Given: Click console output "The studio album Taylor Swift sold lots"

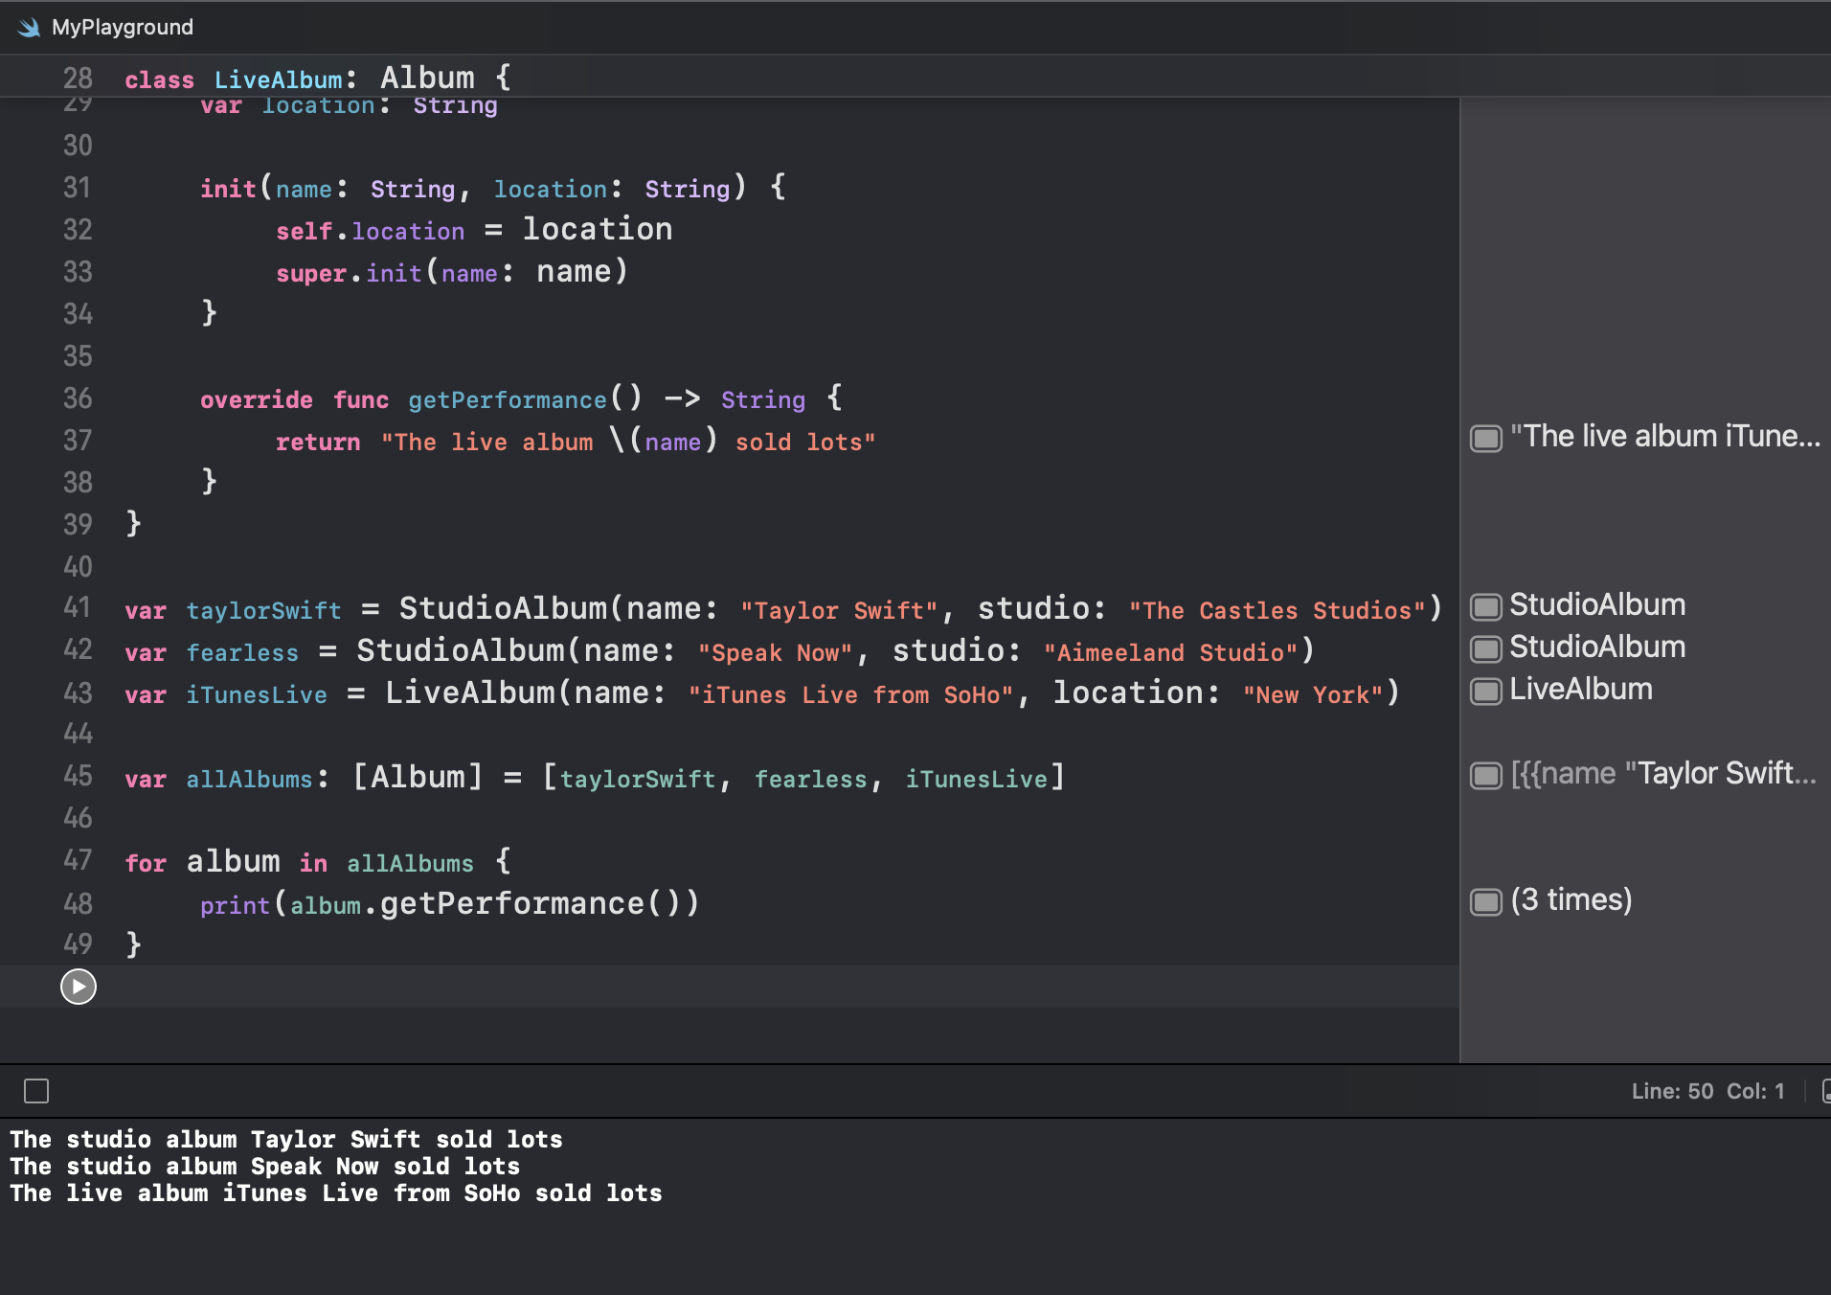Looking at the screenshot, I should (286, 1139).
